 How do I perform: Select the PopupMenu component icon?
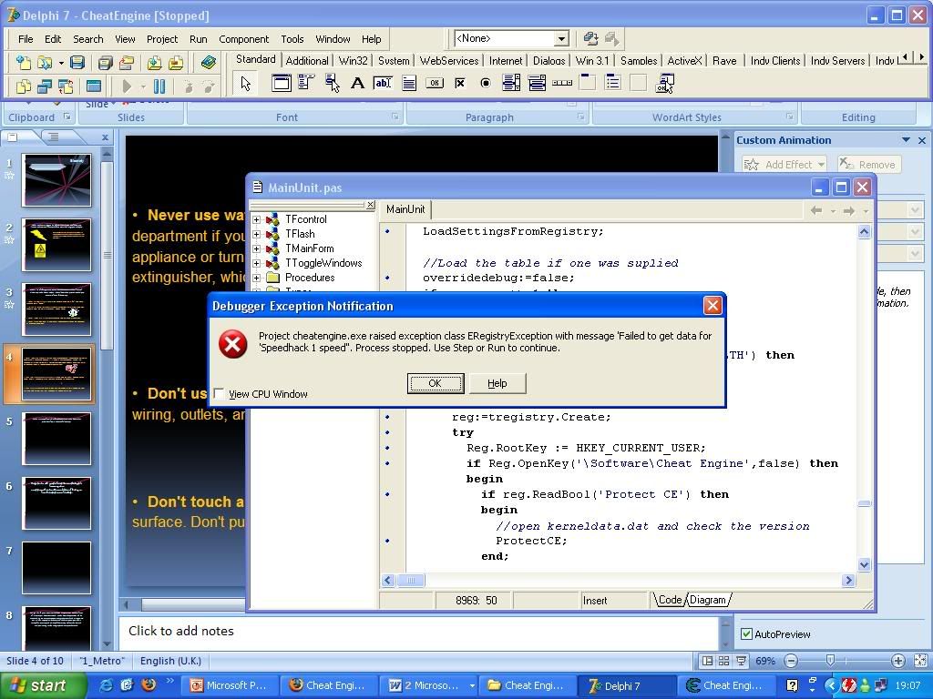(x=332, y=83)
